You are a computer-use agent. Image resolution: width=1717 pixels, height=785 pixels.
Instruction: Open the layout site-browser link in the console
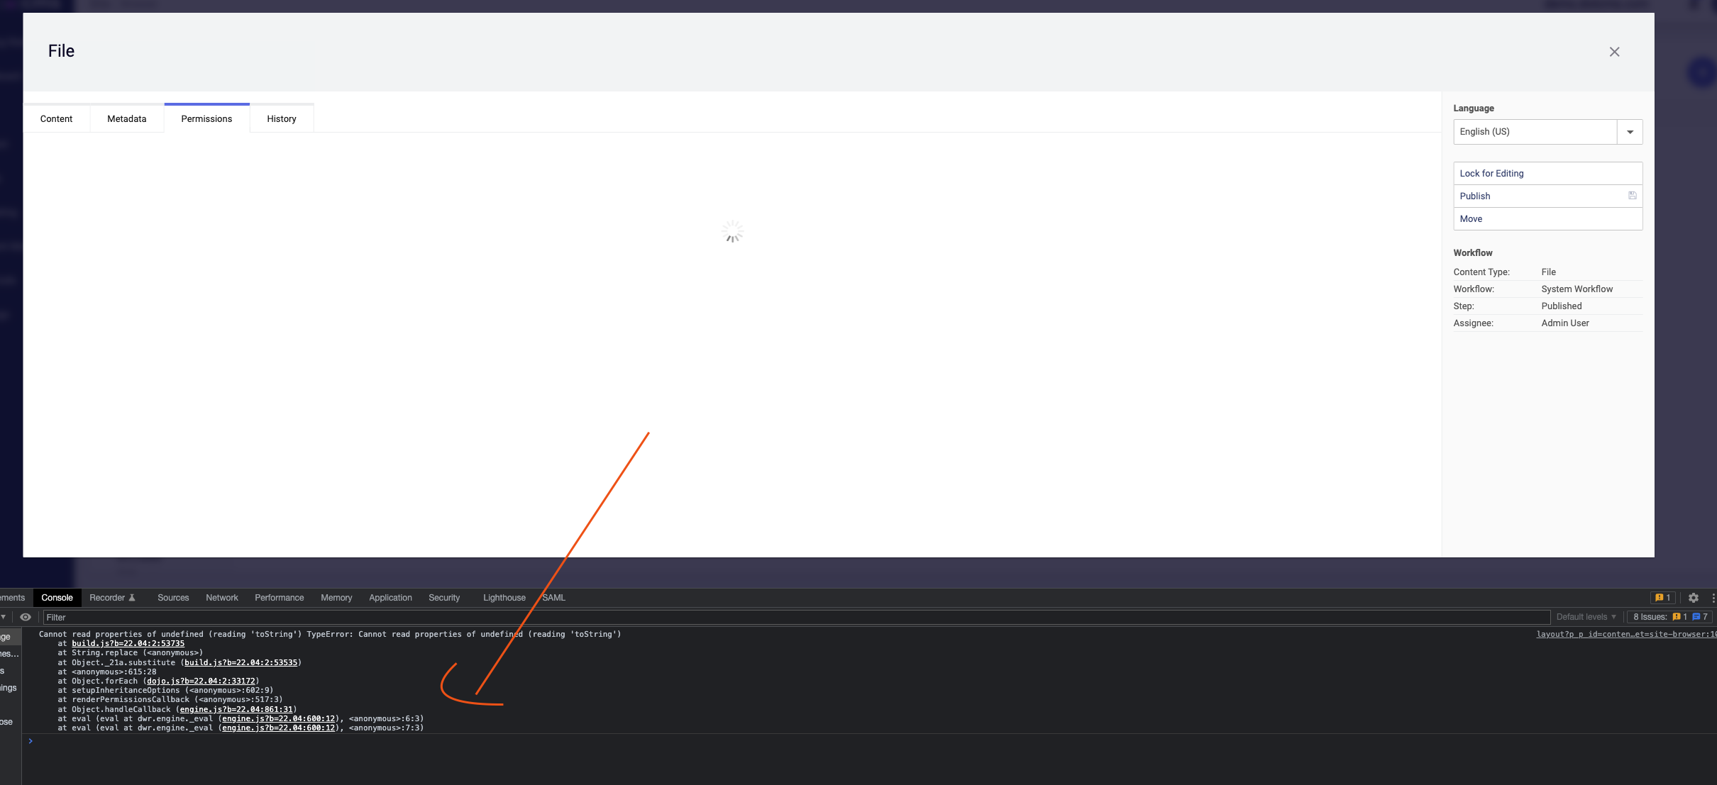tap(1625, 634)
